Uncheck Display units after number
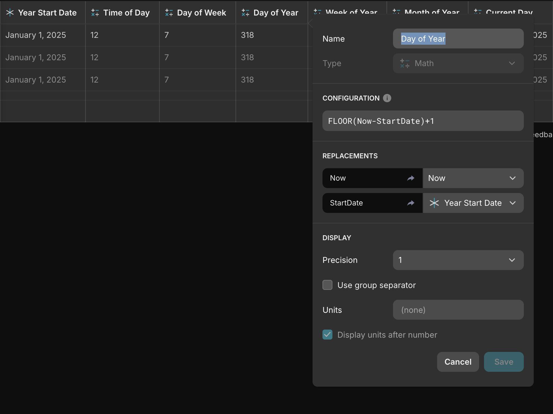 [x=327, y=335]
